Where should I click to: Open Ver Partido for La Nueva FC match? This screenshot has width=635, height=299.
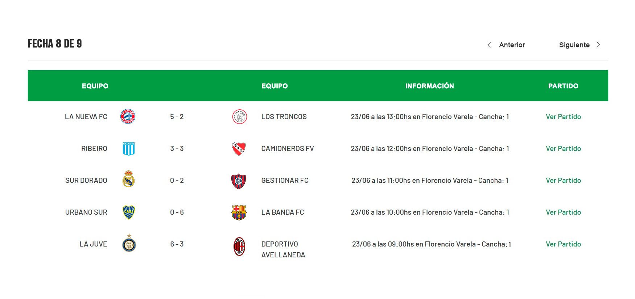[563, 117]
